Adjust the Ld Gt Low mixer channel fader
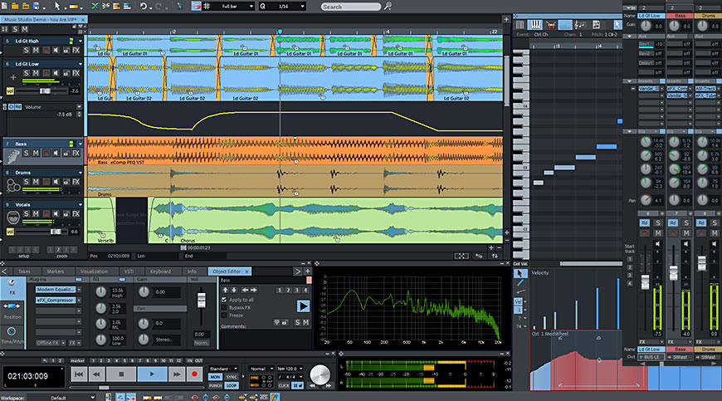Image resolution: width=722 pixels, height=401 pixels. coord(645,282)
